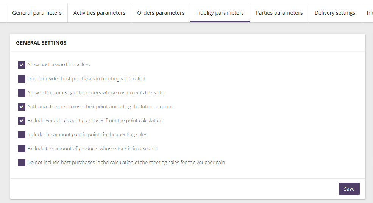This screenshot has width=373, height=203.
Task: Open the General parameters tab
Action: [37, 13]
